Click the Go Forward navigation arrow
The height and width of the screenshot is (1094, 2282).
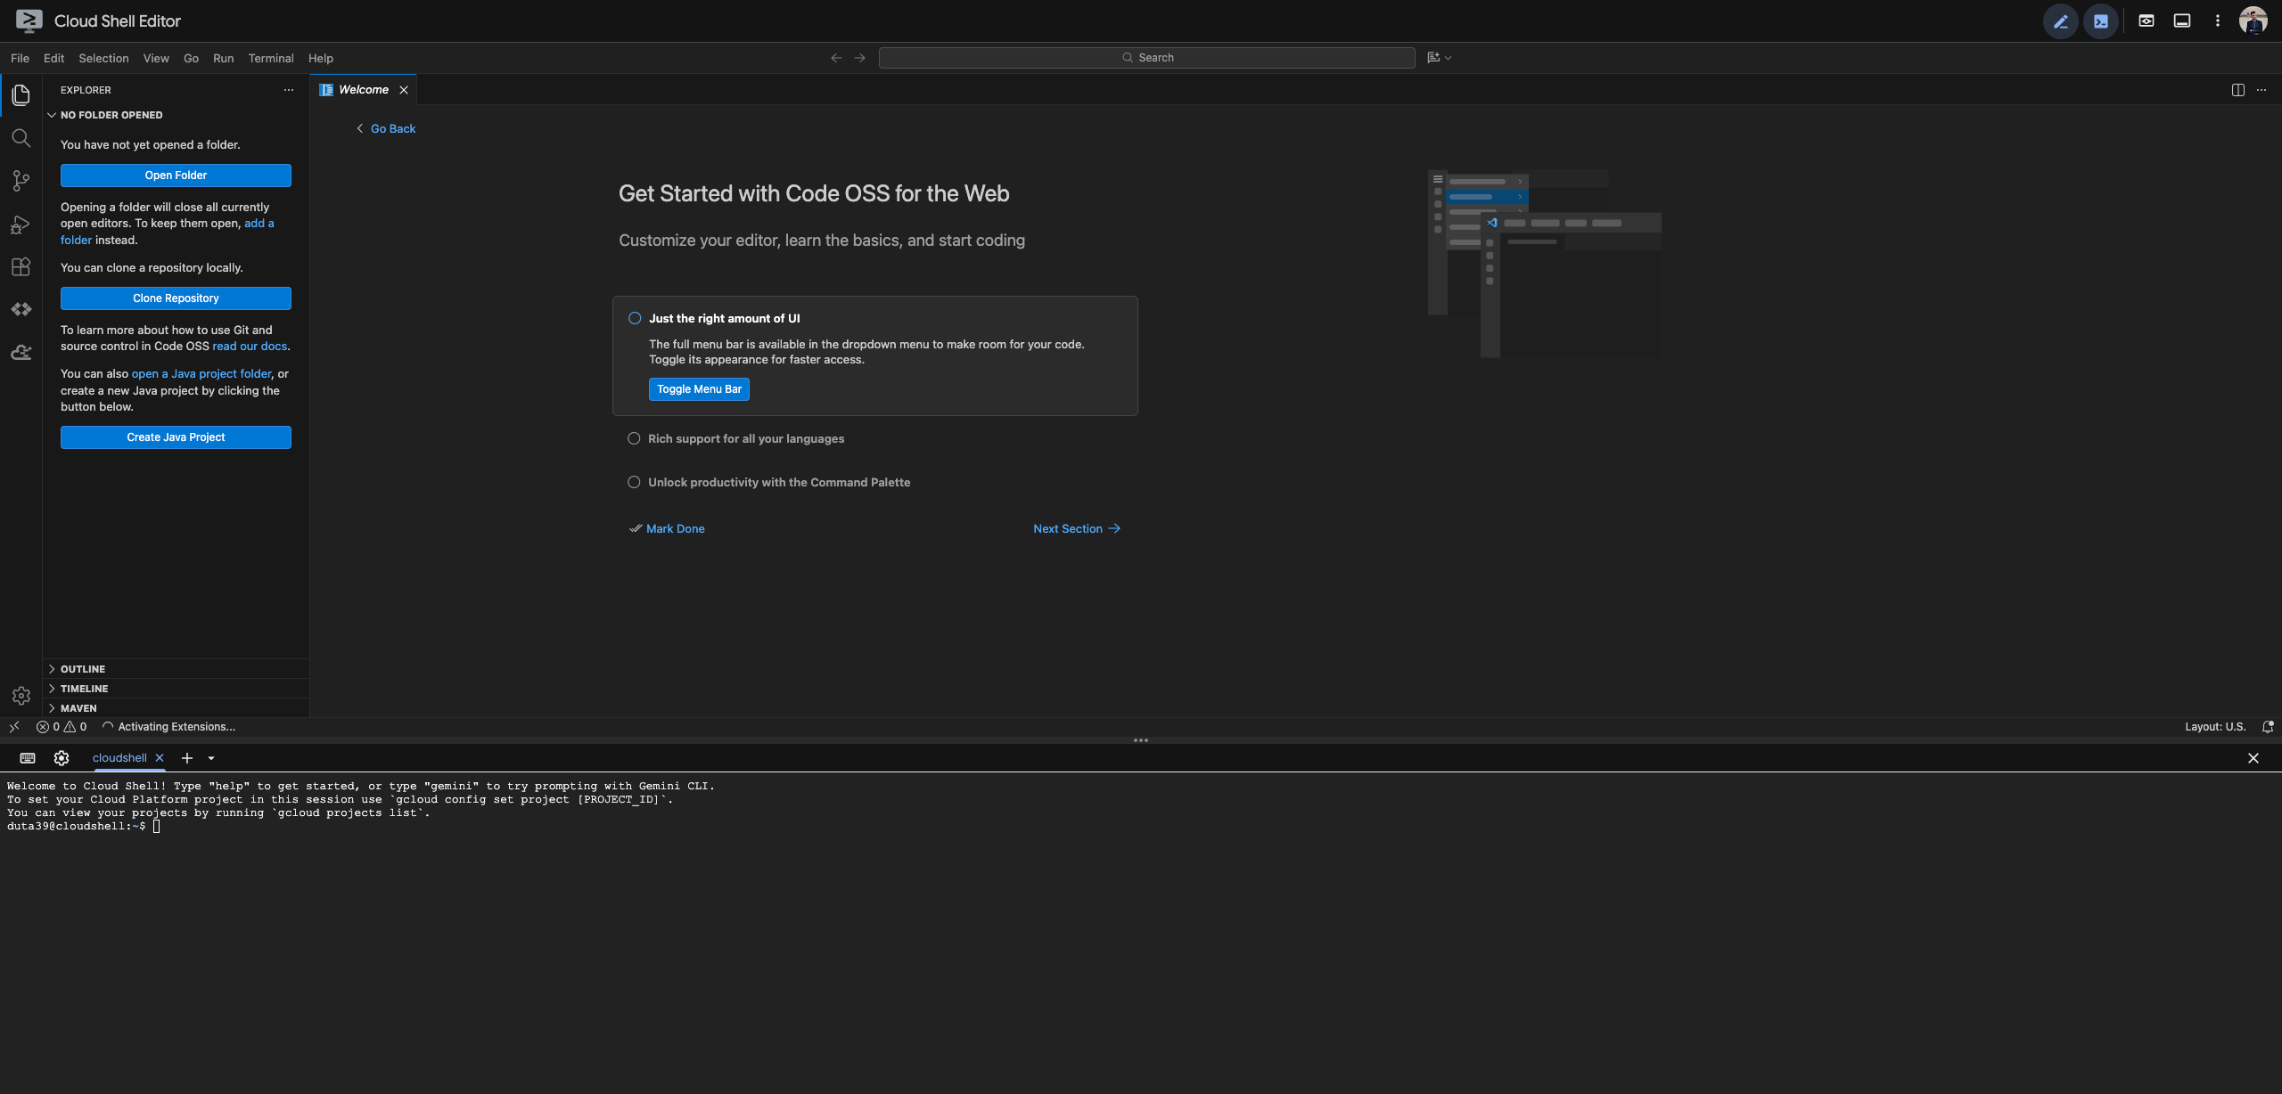(x=859, y=58)
